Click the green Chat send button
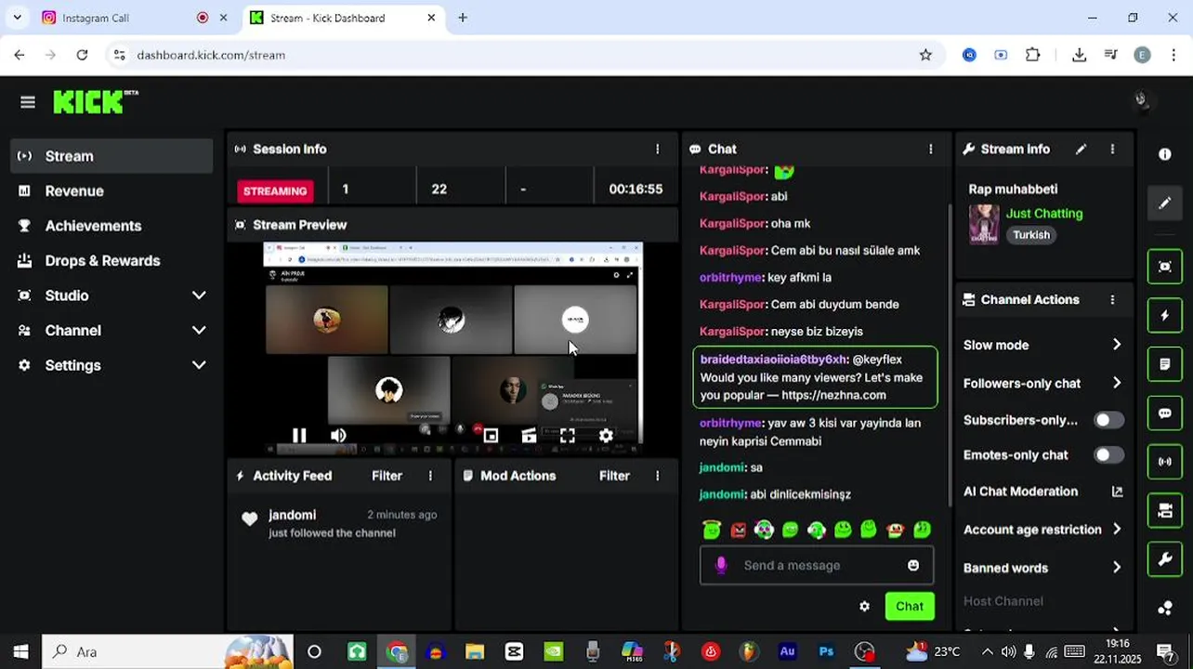1193x669 pixels. click(x=910, y=607)
